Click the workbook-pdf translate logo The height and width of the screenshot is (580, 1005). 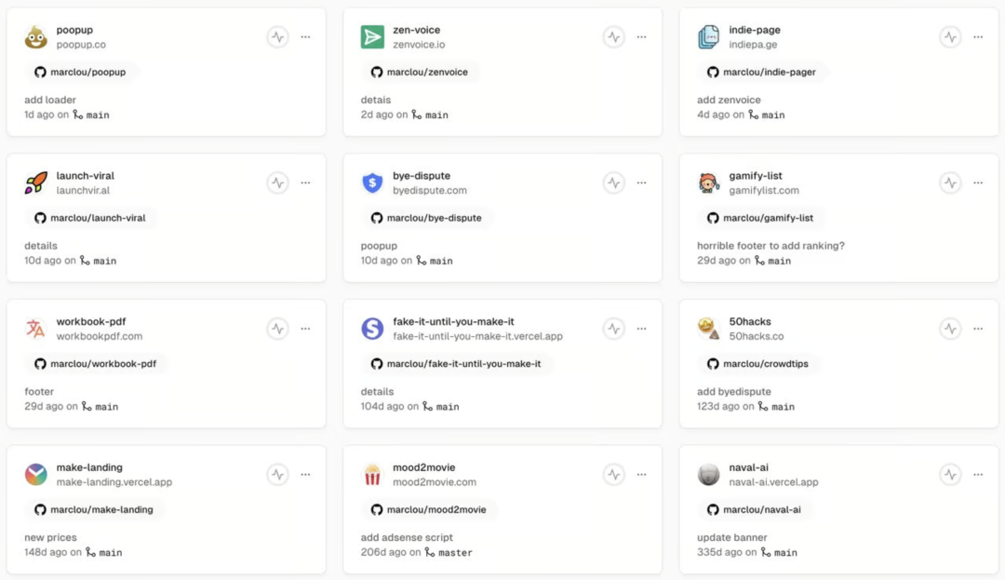pyautogui.click(x=36, y=329)
